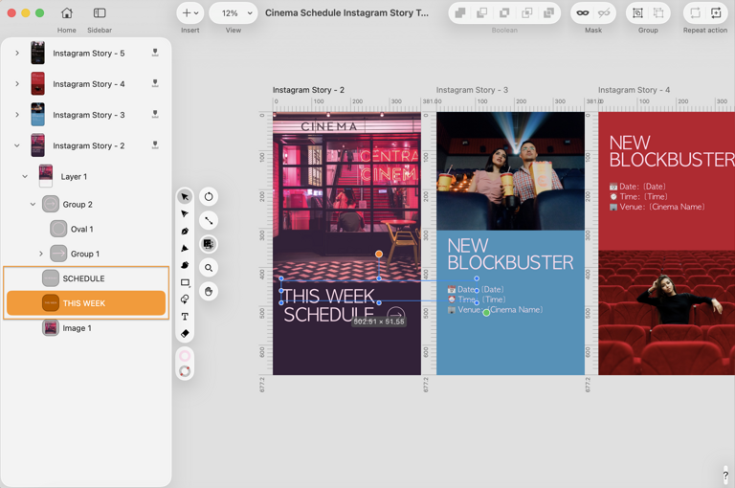This screenshot has width=735, height=488.
Task: Click the NEW BLOCKBUSTER text on blue artboard
Action: point(510,255)
